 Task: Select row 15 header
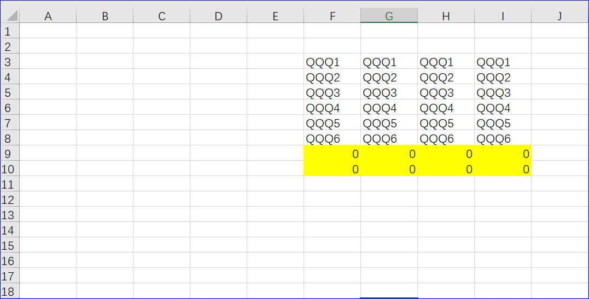click(10, 245)
